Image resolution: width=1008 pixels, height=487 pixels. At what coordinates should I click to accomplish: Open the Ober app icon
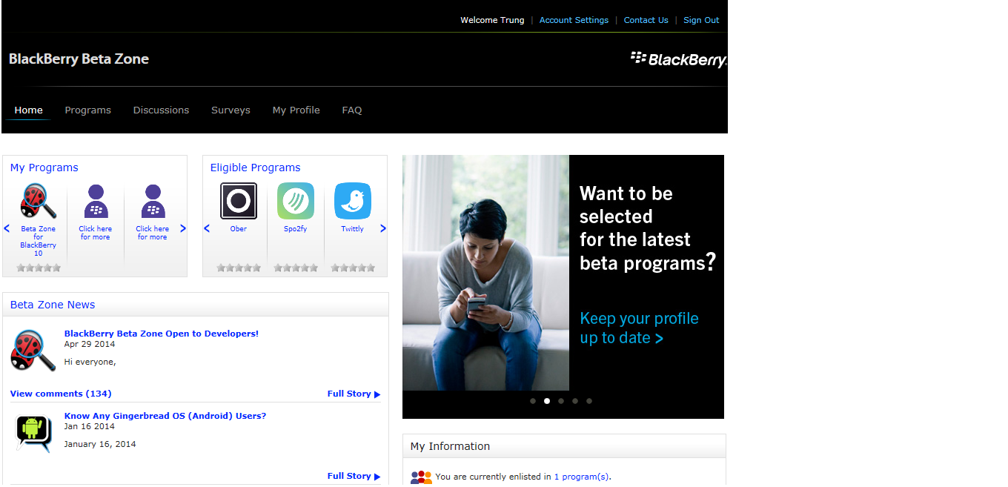(x=239, y=201)
